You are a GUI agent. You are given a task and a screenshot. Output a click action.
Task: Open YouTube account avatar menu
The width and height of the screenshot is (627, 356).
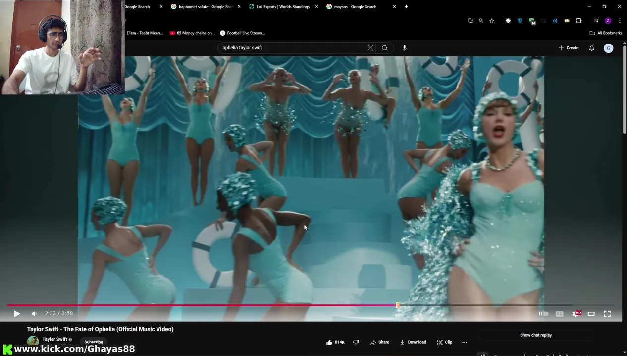click(x=609, y=48)
